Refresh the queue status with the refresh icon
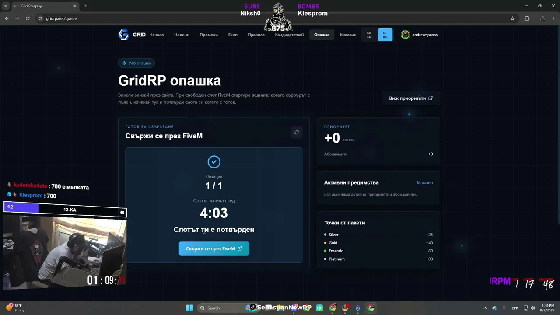This screenshot has width=560, height=315. coord(297,132)
